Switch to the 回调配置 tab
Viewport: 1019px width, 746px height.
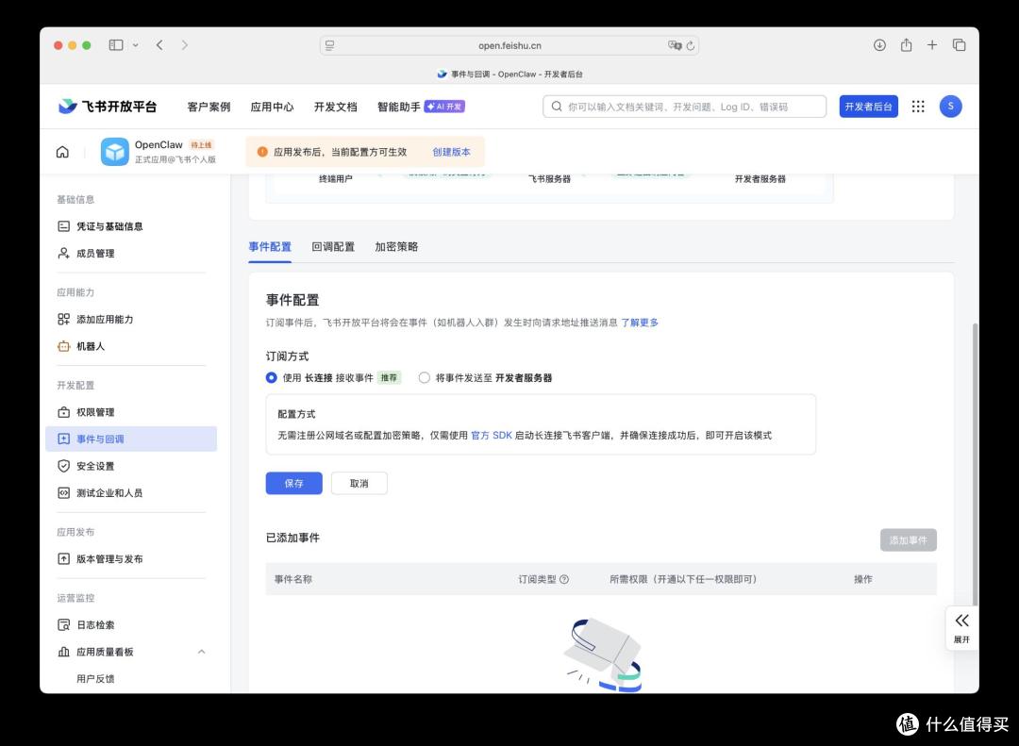click(333, 247)
